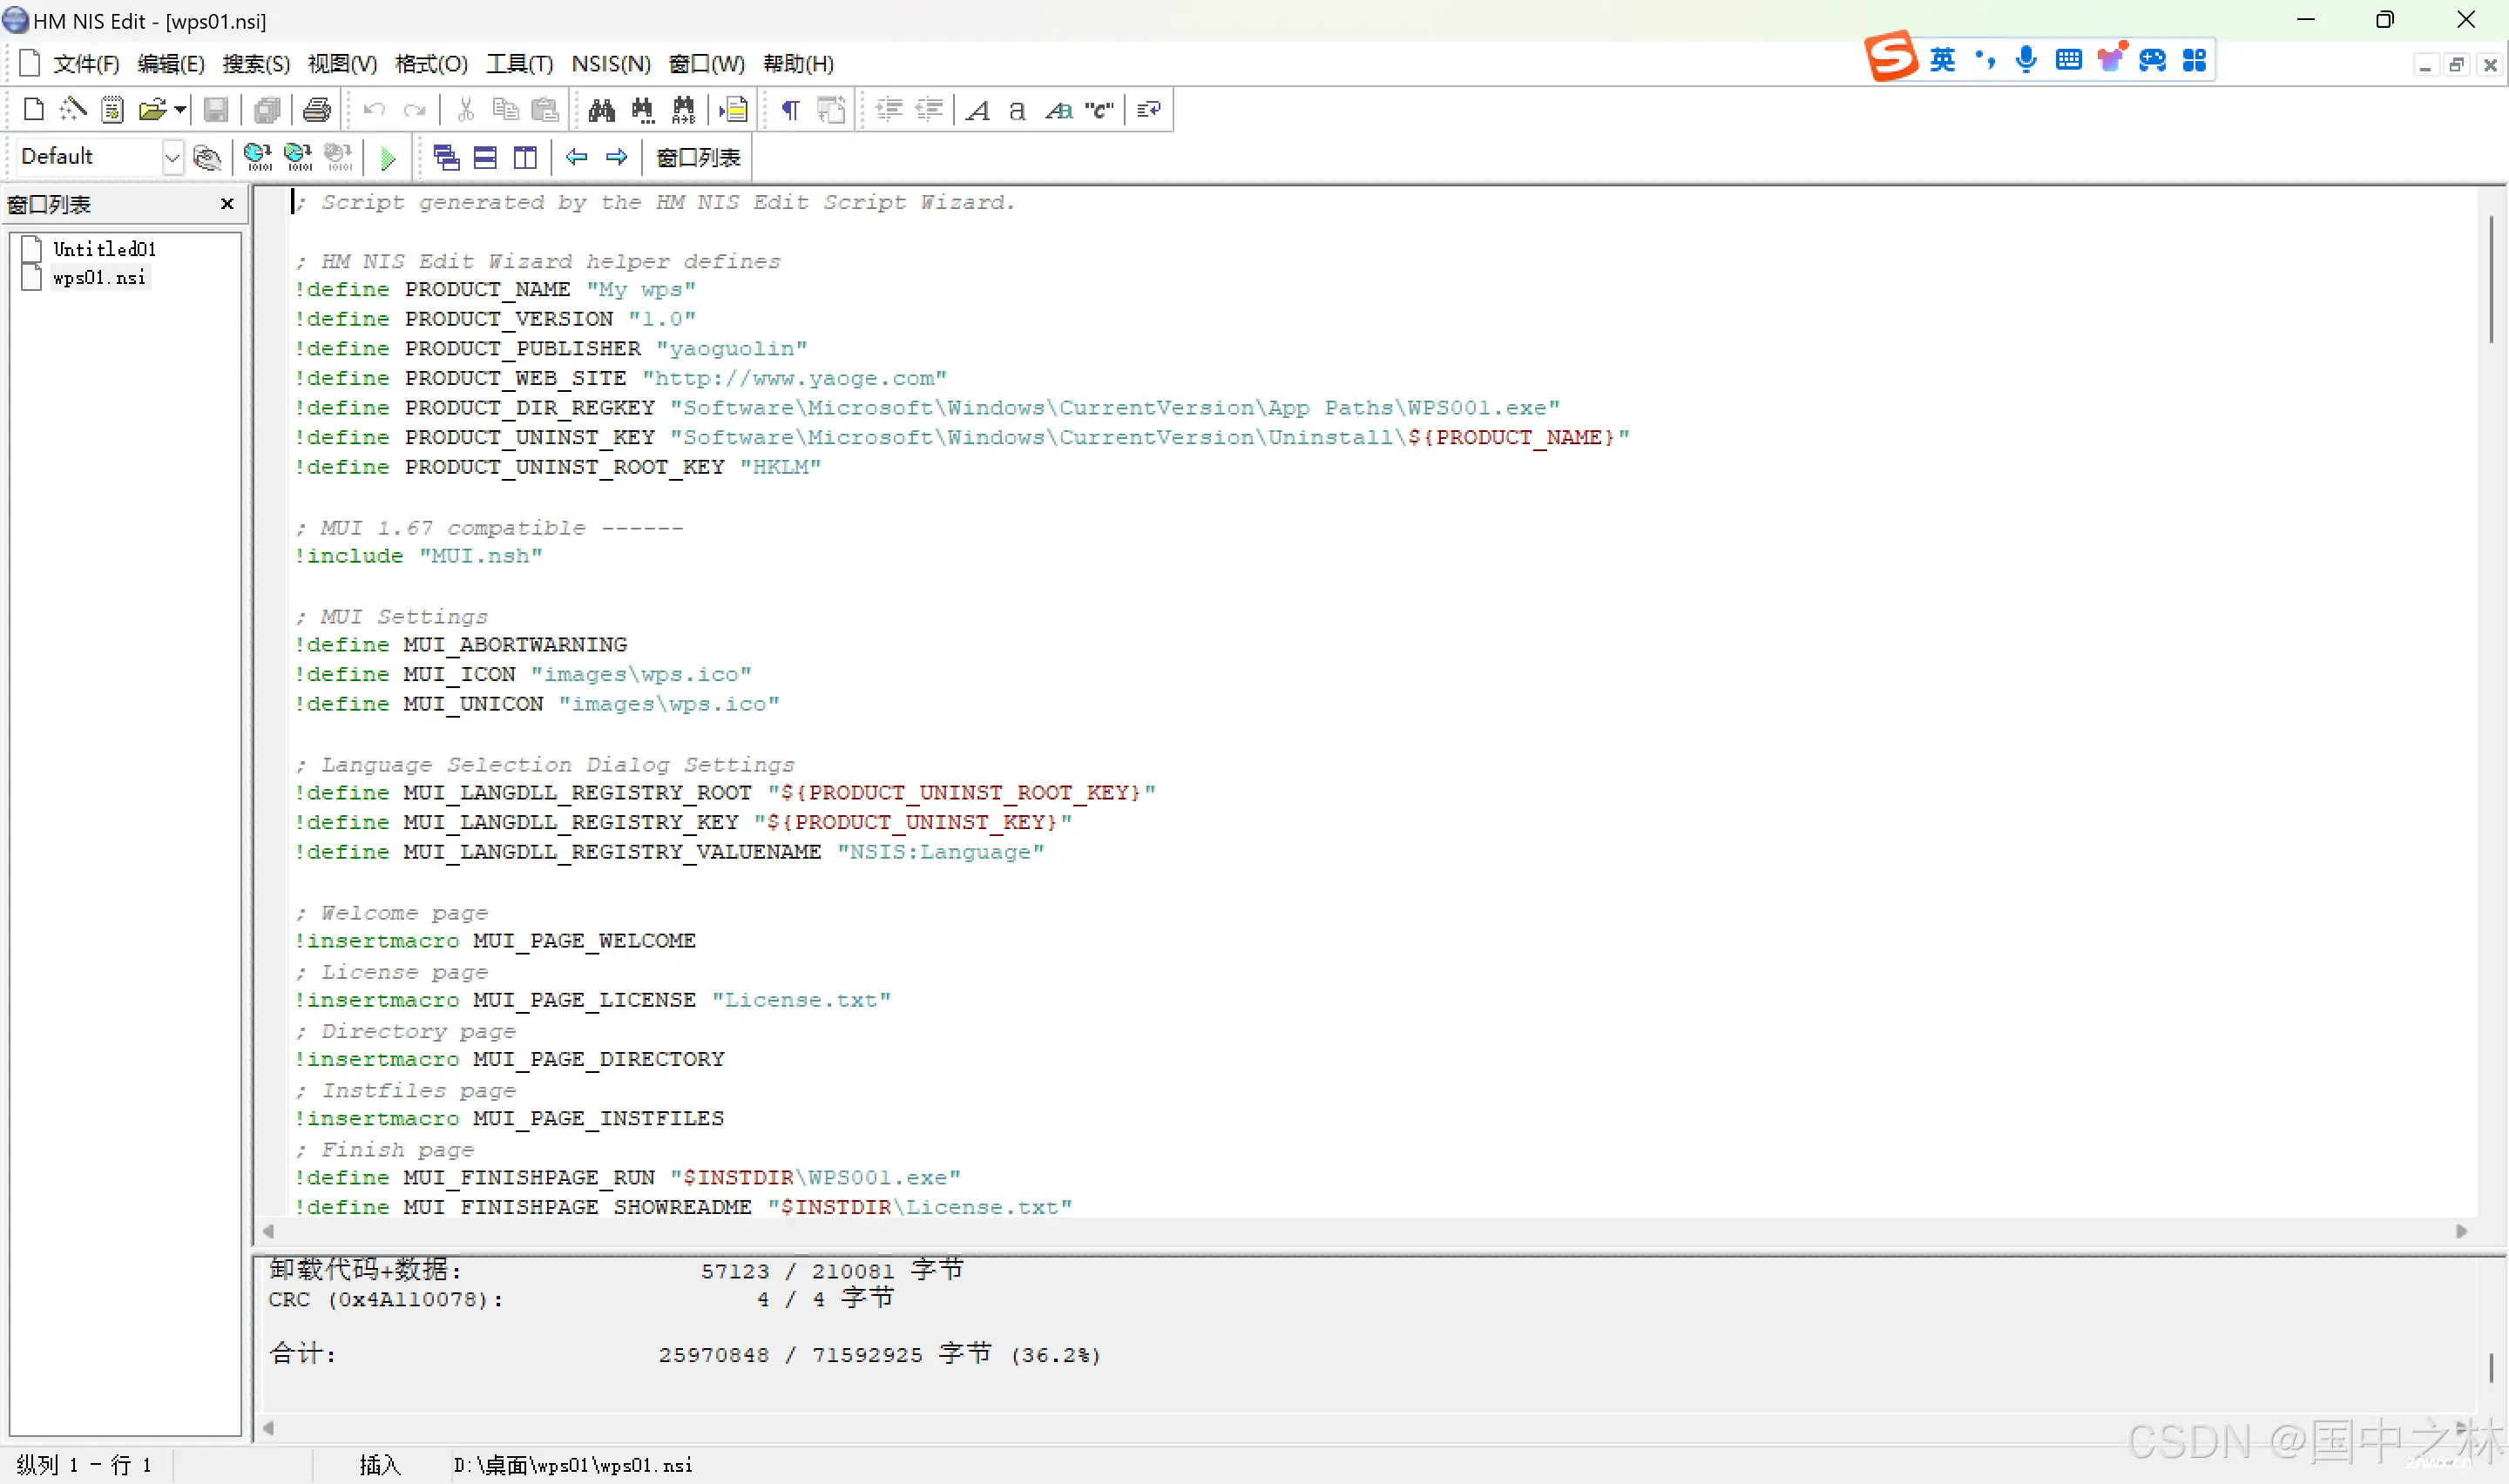Image resolution: width=2509 pixels, height=1484 pixels.
Task: Restore the inner wps01.nsi document window
Action: coord(2456,65)
